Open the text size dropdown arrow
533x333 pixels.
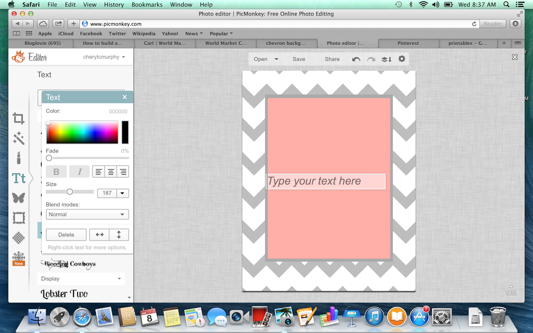point(122,193)
